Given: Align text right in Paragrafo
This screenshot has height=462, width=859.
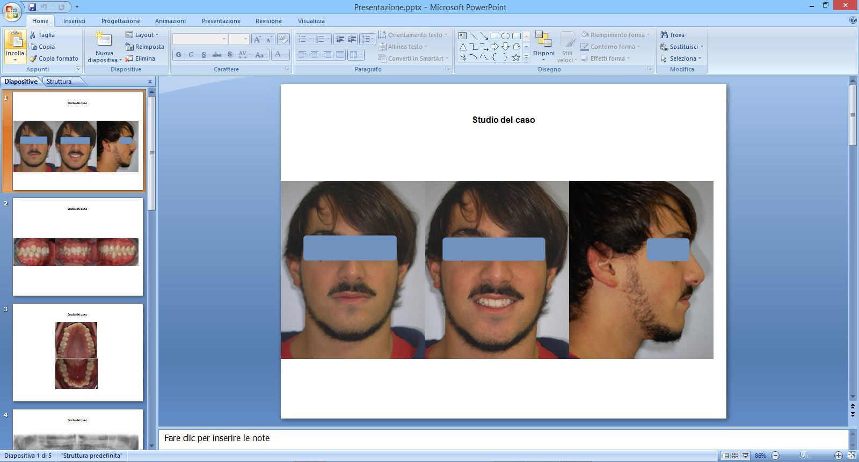Looking at the screenshot, I should pos(327,55).
